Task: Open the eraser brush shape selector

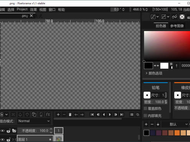Action: (x=178, y=95)
